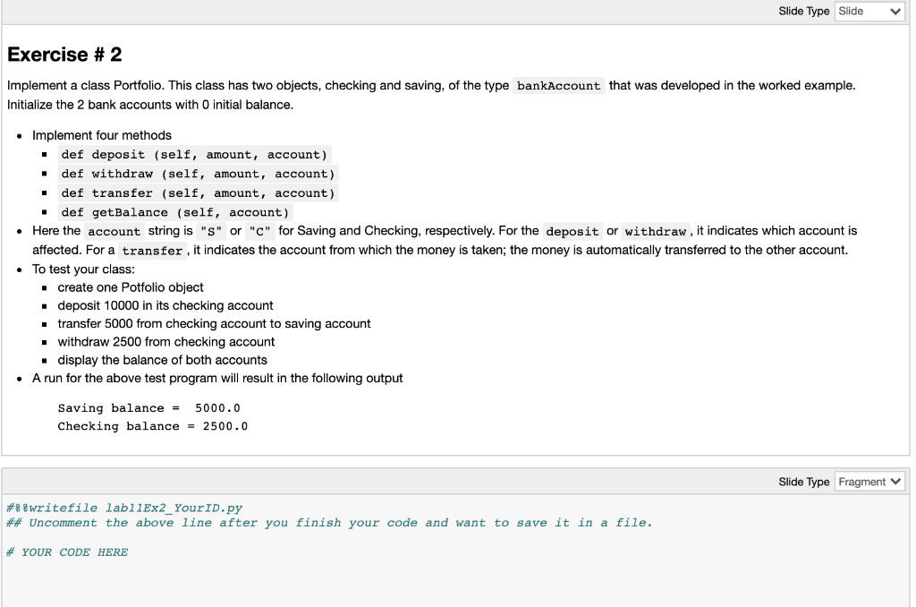Open the Slide Type dropdown on the code cell
Image resolution: width=916 pixels, height=607 pixels.
pos(869,481)
